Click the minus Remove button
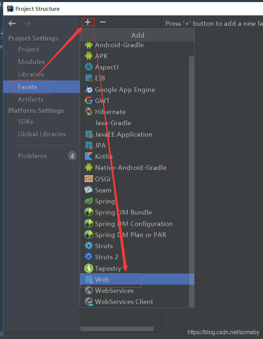263x339 pixels. (x=103, y=22)
